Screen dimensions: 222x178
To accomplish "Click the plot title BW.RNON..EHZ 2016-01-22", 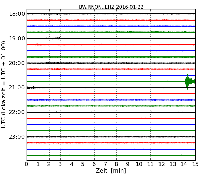I will 111,7.
